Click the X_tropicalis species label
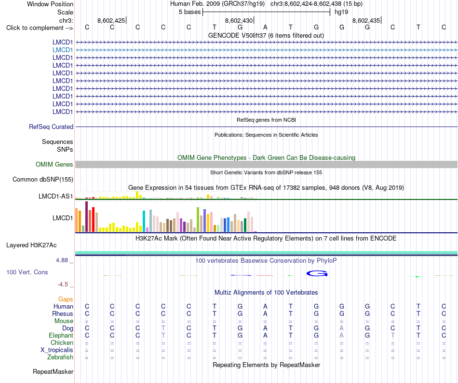This screenshot has width=458, height=383. tap(57, 350)
